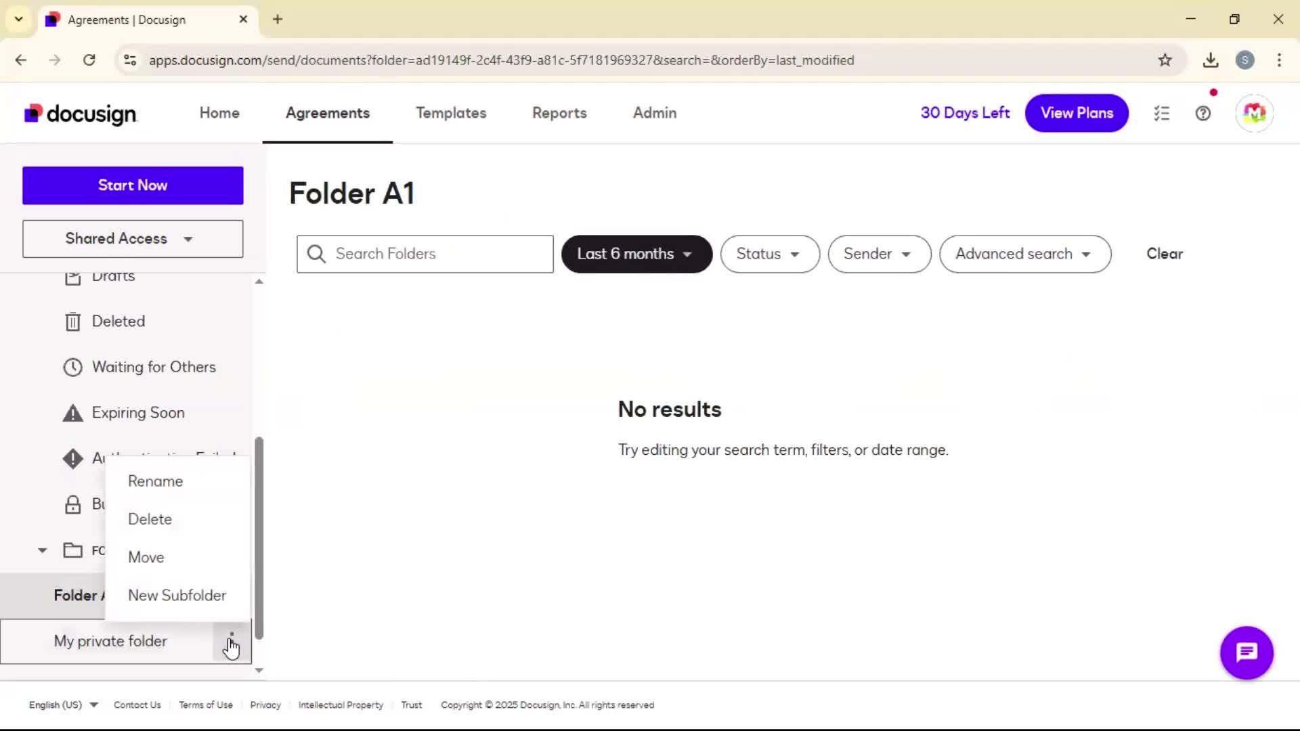Open the Admin tab
Viewport: 1300px width, 731px height.
click(x=655, y=113)
